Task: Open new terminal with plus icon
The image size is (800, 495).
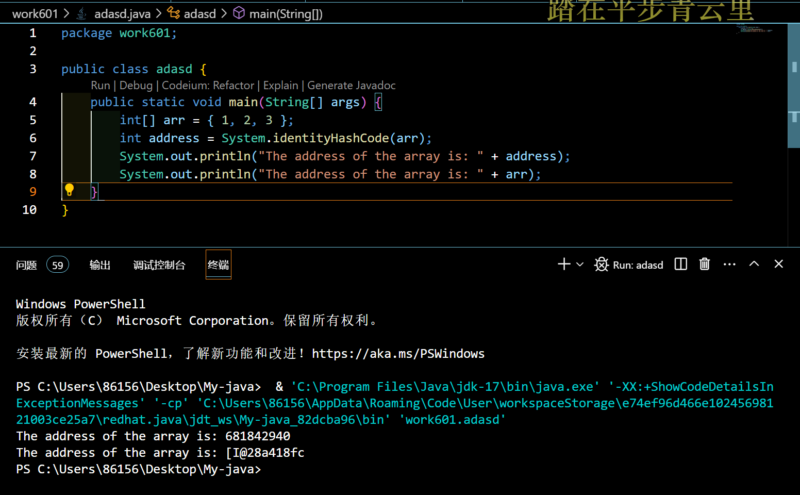Action: point(564,265)
